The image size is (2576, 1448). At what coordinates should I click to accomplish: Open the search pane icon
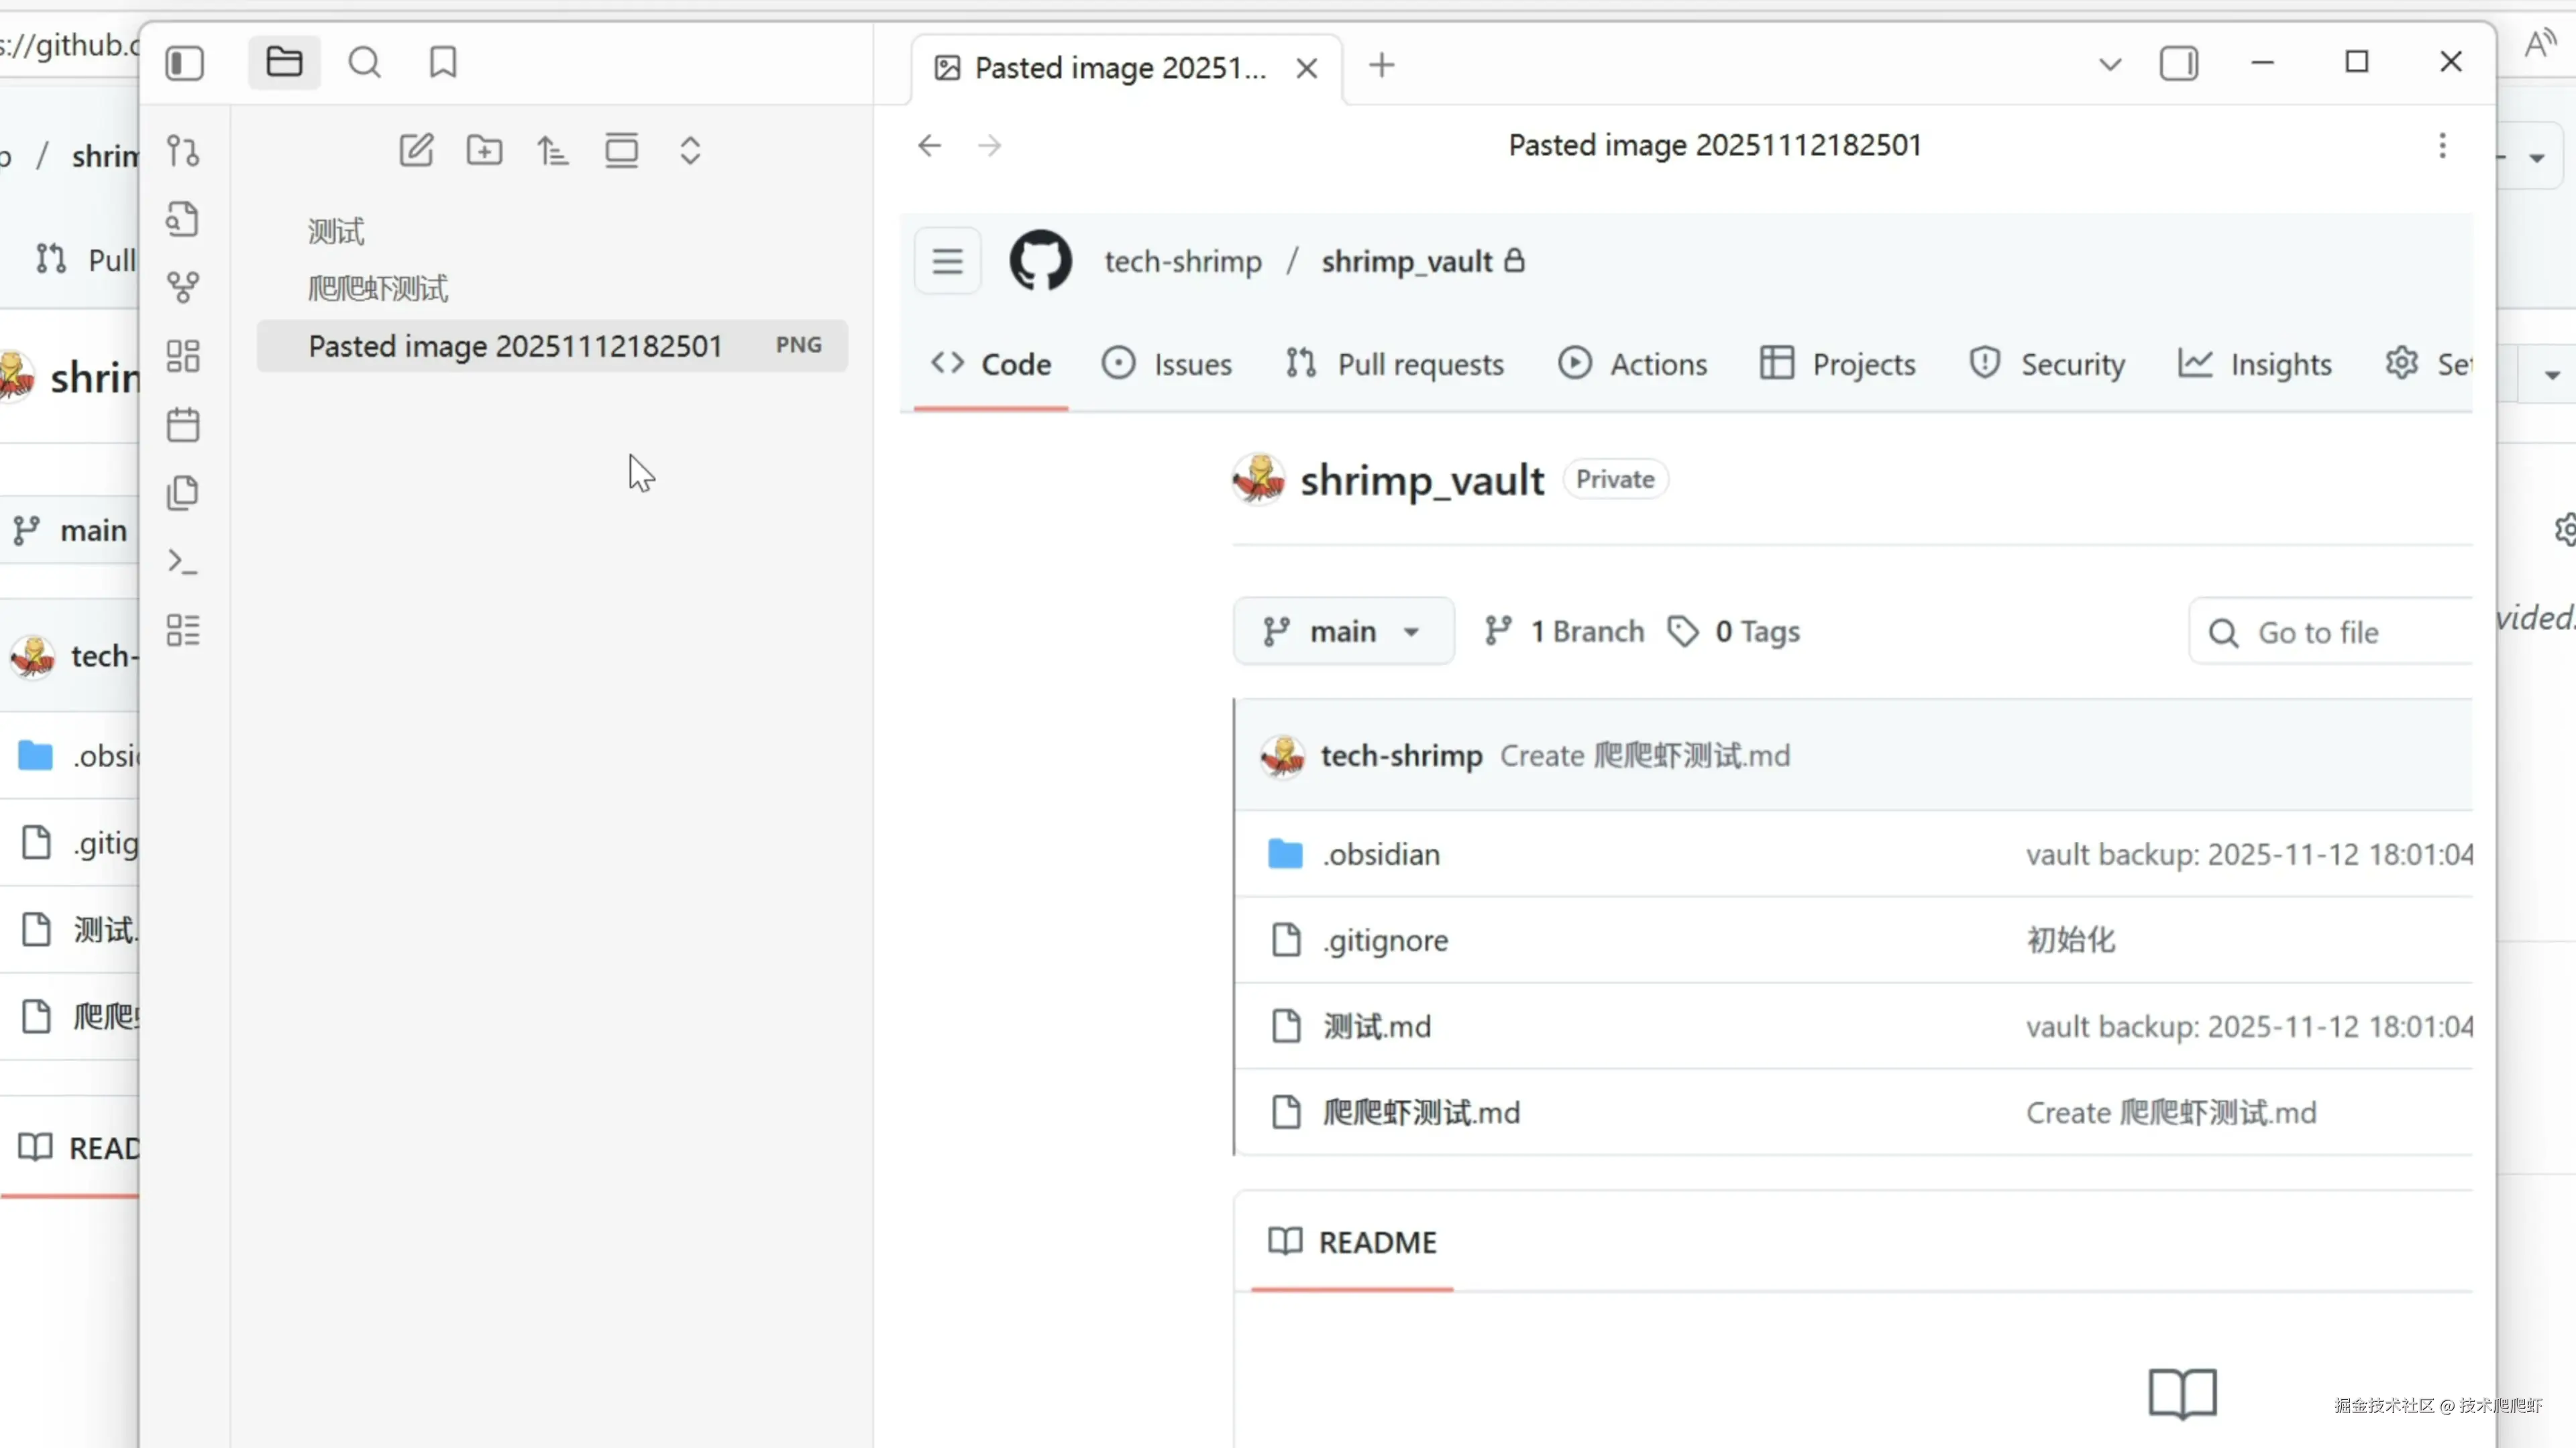click(364, 63)
